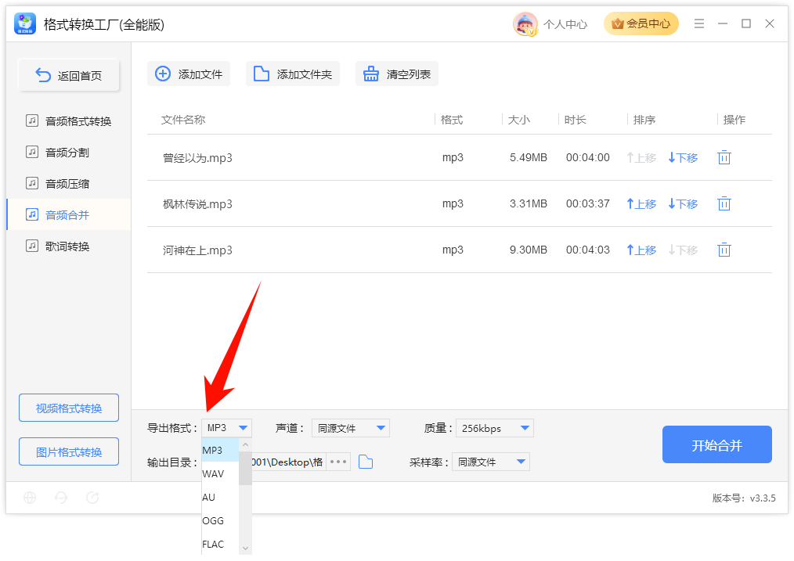Delete 曾经以为.mp3 with trash icon
Screen dimensions: 794x561
pos(724,157)
